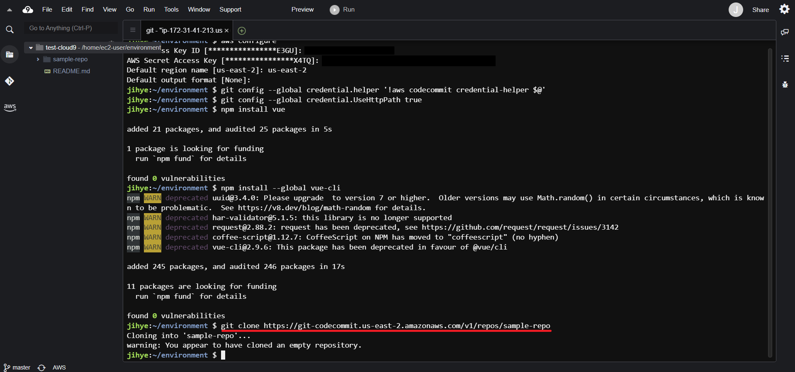Open the Find menu
Screen dimensions: 795x372
[88, 10]
